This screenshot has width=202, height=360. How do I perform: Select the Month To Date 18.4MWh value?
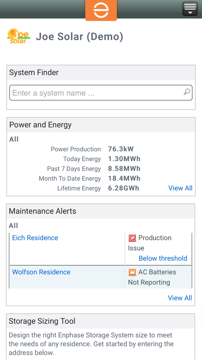(x=124, y=178)
